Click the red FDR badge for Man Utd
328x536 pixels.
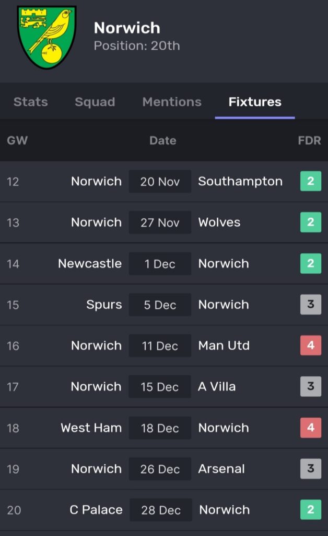click(x=310, y=346)
